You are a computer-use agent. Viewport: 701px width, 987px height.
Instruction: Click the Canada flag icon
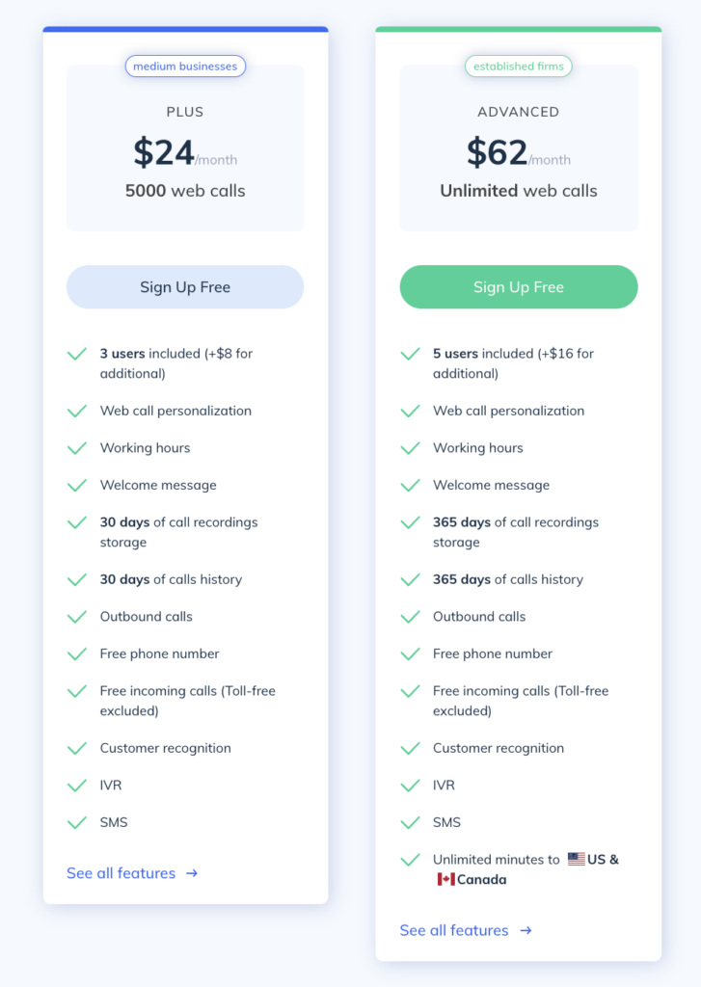[445, 879]
